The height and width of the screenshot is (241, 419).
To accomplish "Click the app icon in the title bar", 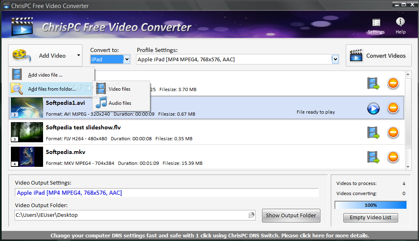I will tap(6, 6).
